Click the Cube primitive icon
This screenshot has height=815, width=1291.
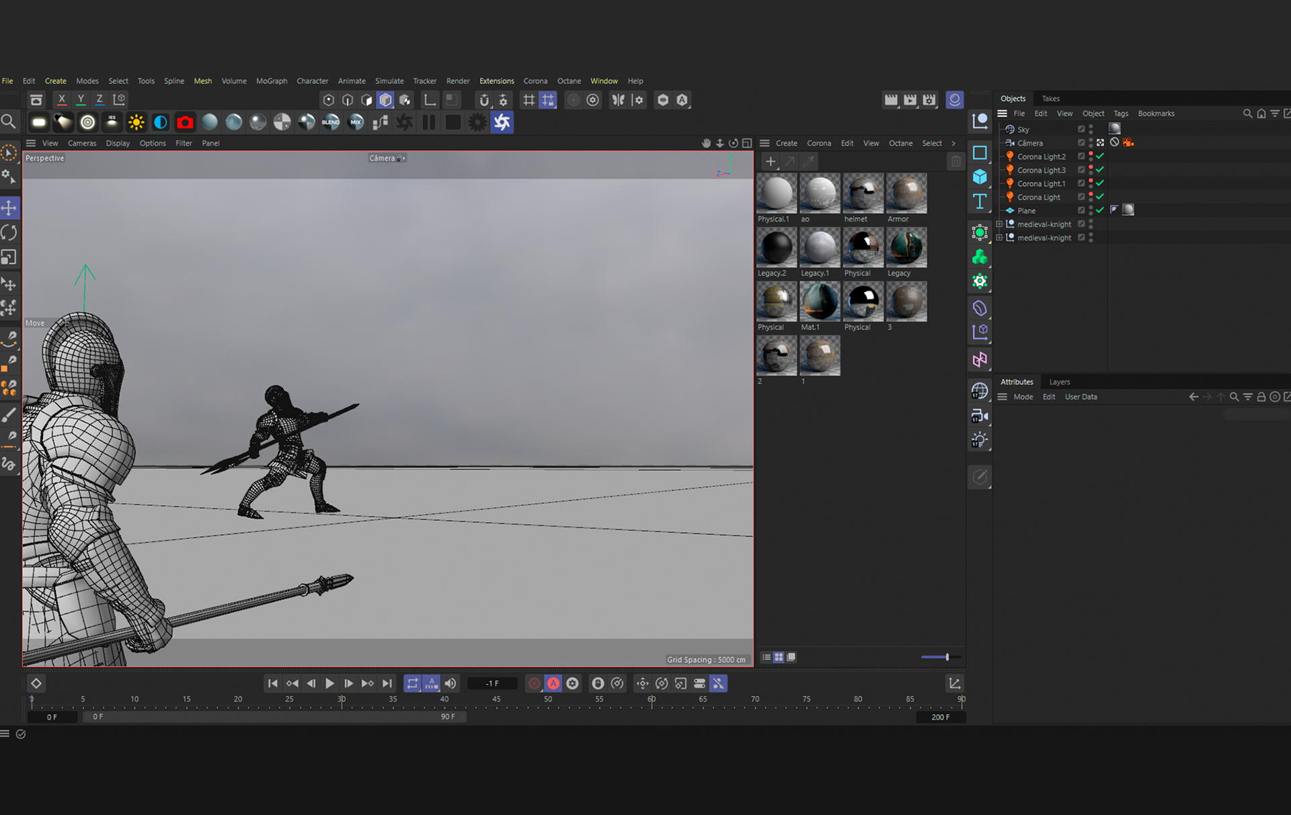tap(980, 177)
